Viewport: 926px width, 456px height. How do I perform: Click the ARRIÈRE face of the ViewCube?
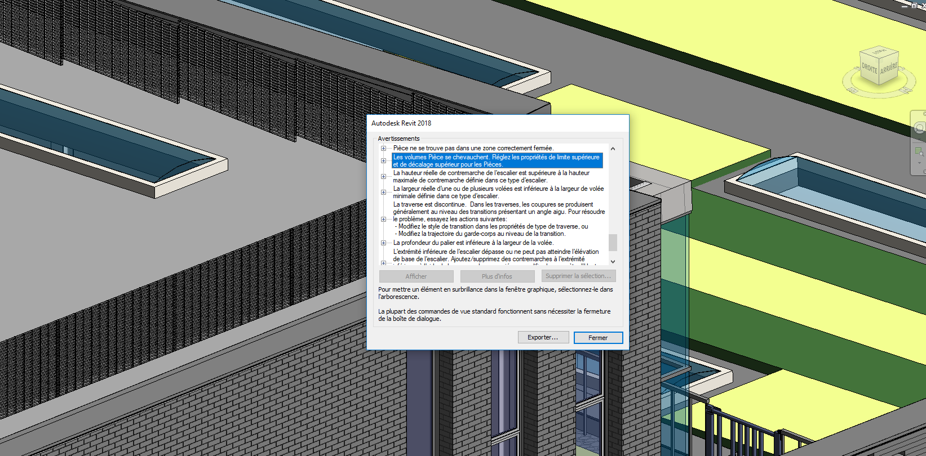point(889,68)
